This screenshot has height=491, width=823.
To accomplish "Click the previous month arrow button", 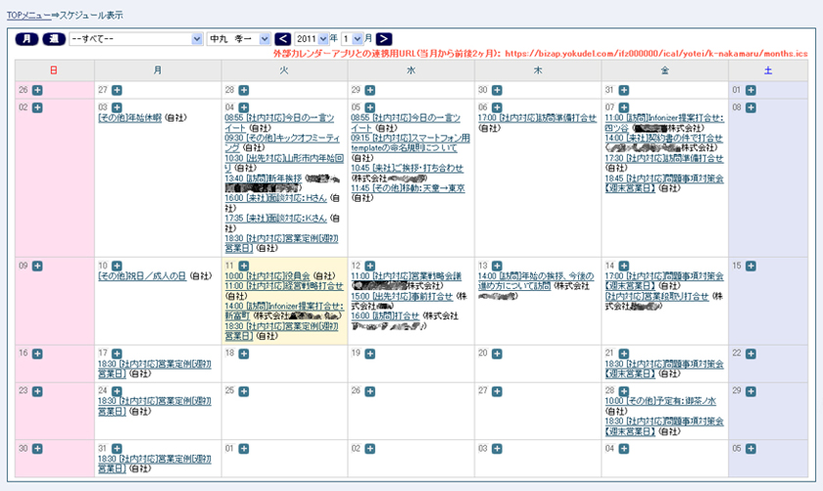I will pyautogui.click(x=283, y=38).
